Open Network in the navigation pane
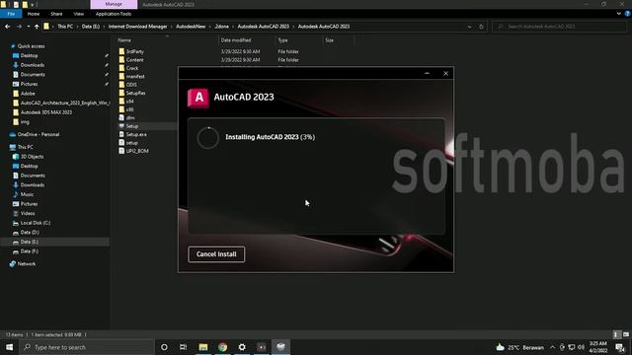The height and width of the screenshot is (355, 632). [27, 264]
